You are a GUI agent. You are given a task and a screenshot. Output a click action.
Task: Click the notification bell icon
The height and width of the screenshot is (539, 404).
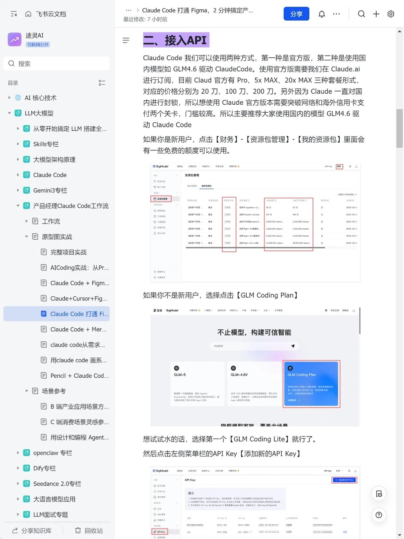(x=322, y=14)
